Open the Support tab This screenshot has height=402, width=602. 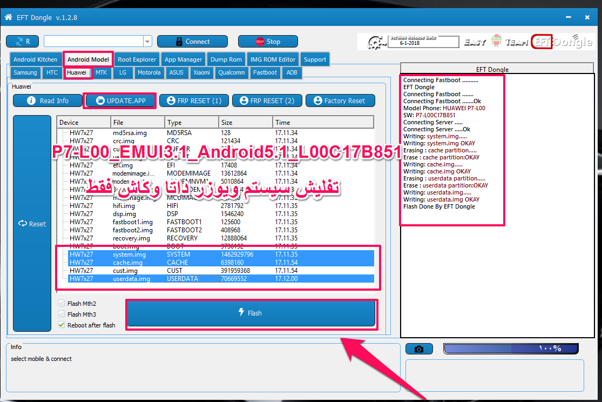click(315, 59)
